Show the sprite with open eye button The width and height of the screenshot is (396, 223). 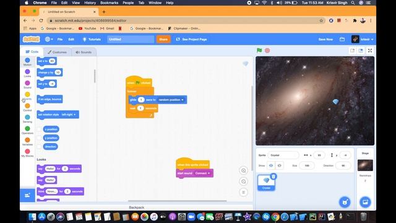pyautogui.click(x=271, y=165)
